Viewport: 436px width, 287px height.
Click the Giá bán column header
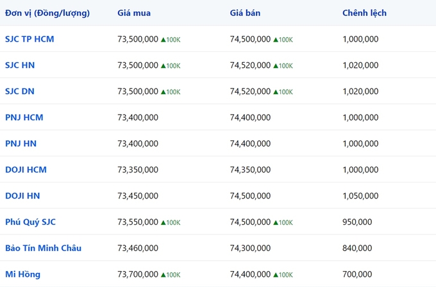245,13
